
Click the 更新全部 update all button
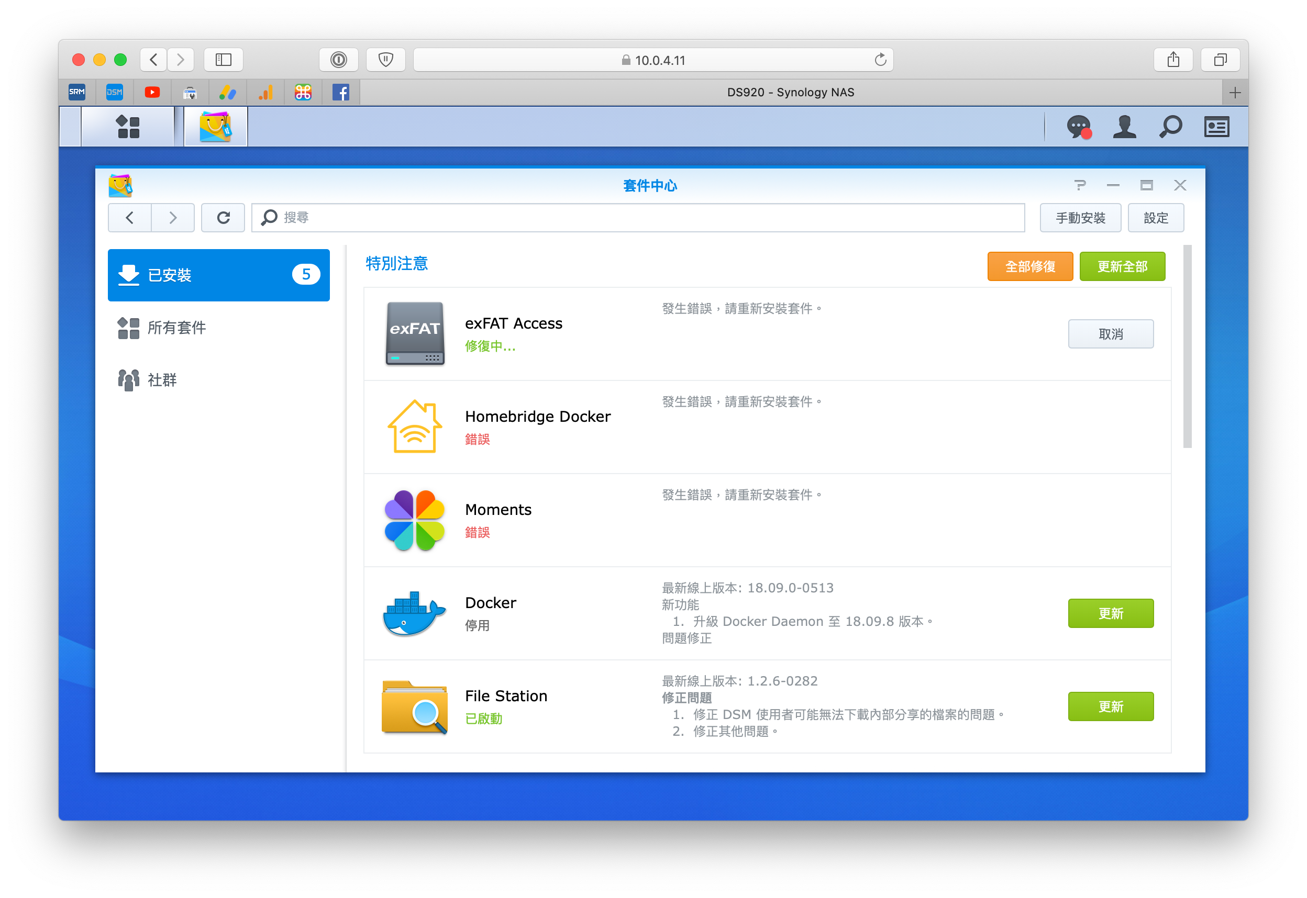[1122, 266]
